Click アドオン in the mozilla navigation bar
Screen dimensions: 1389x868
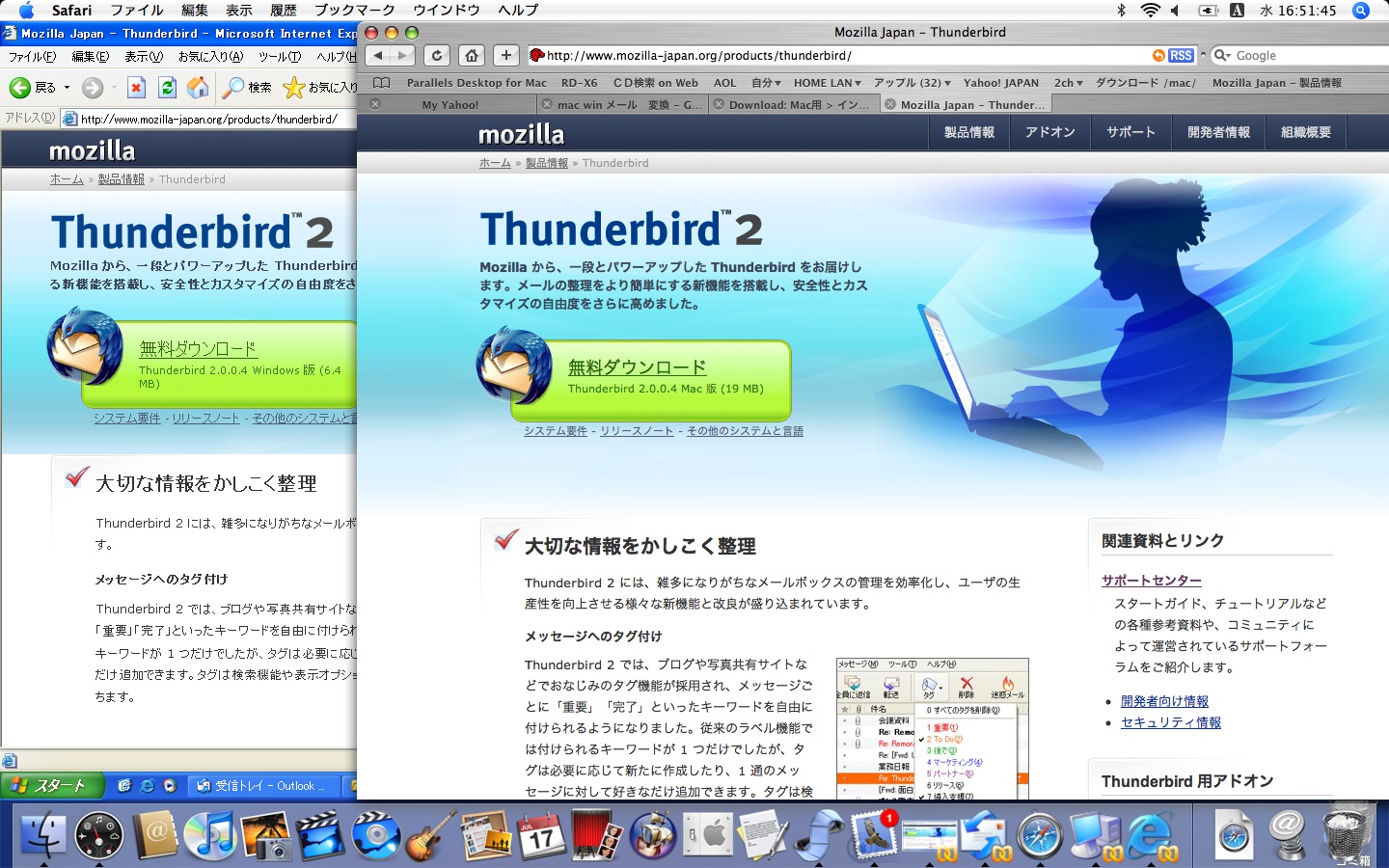click(1049, 132)
